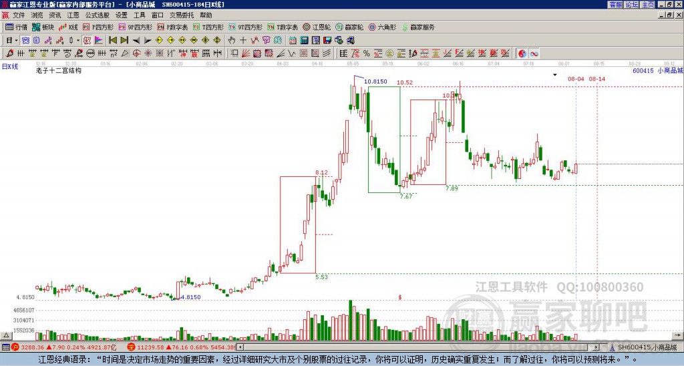Open the 文件 menu
The image size is (684, 366).
tap(19, 15)
